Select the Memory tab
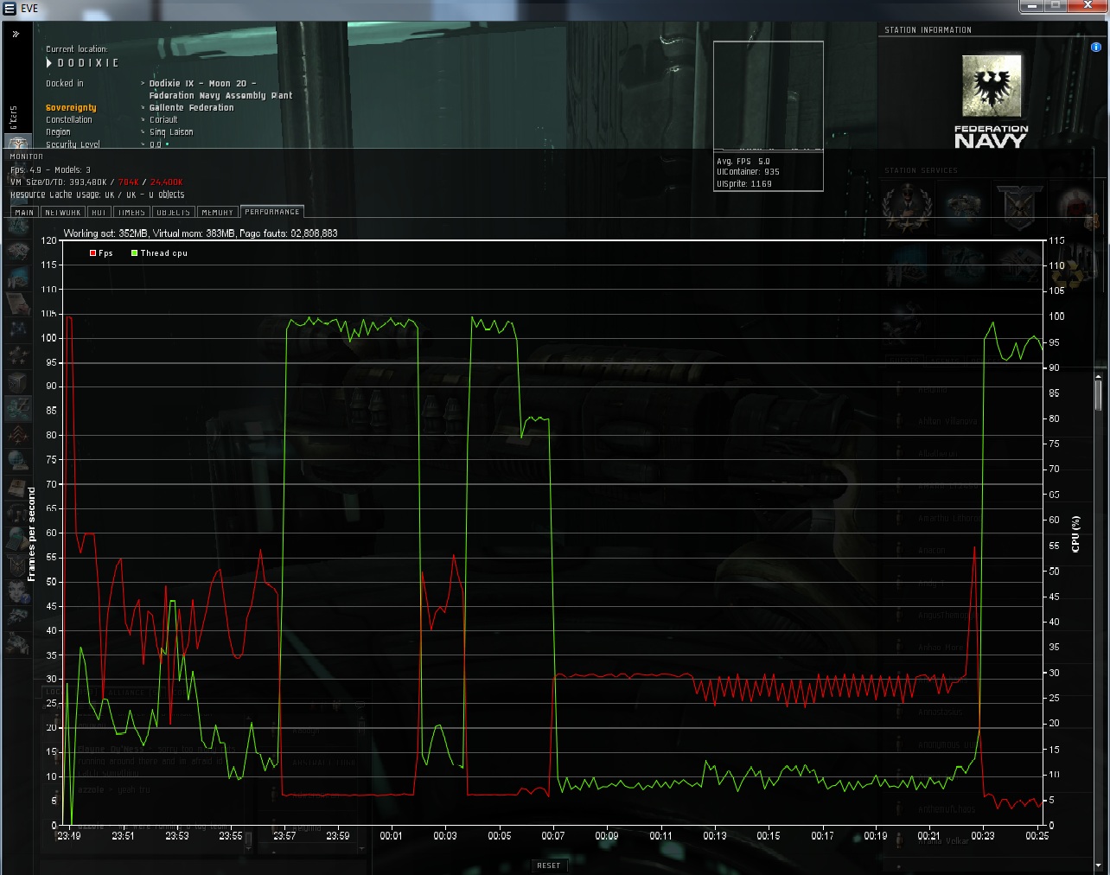This screenshot has width=1110, height=875. (217, 212)
